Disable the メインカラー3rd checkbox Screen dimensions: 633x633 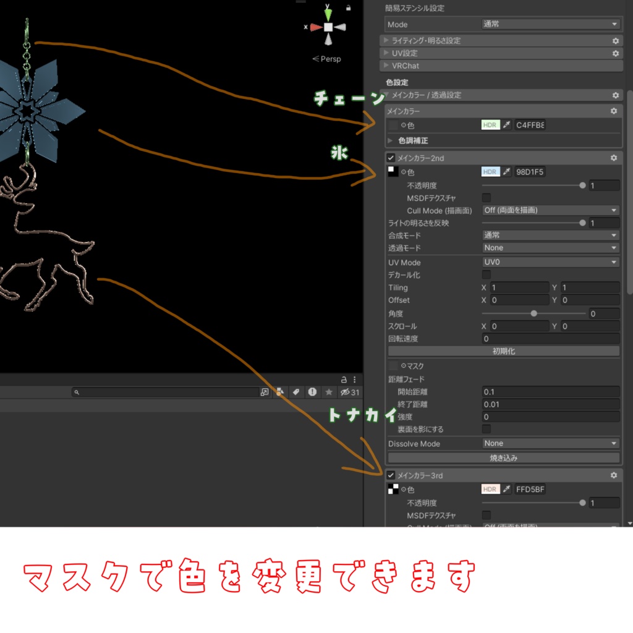(391, 475)
